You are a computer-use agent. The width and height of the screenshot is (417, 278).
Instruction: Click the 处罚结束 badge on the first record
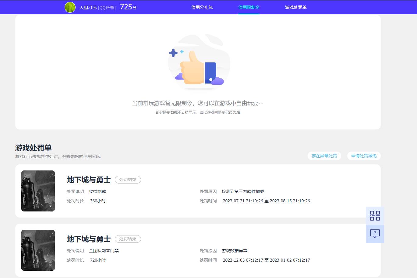click(128, 180)
